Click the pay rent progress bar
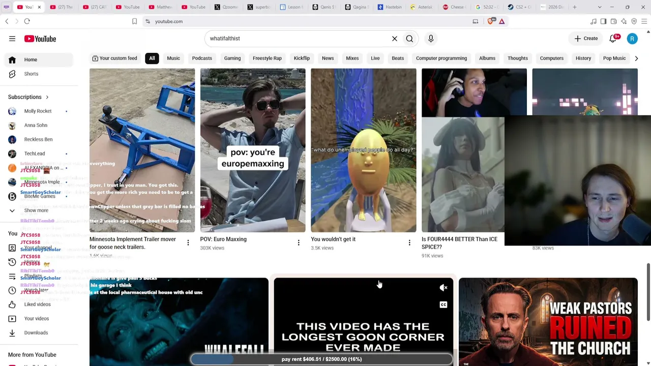 click(321, 359)
